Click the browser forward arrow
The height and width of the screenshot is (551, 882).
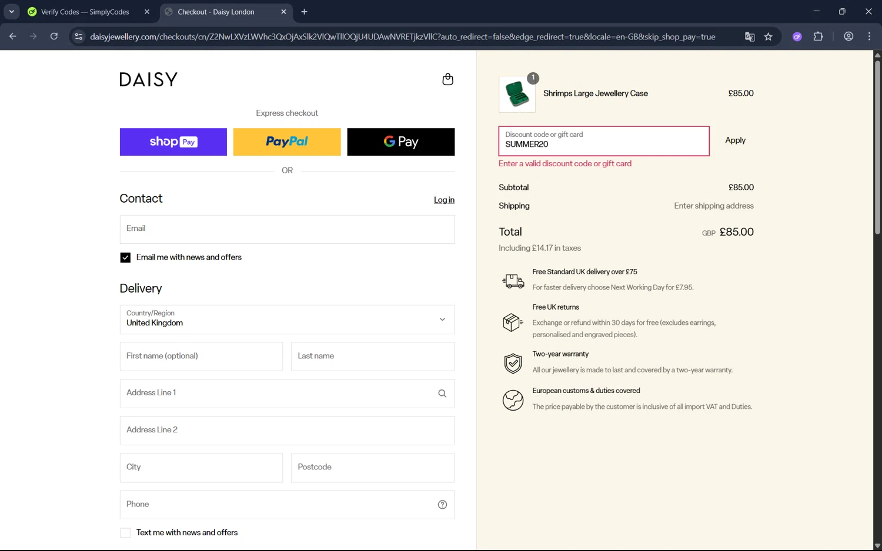coord(33,36)
